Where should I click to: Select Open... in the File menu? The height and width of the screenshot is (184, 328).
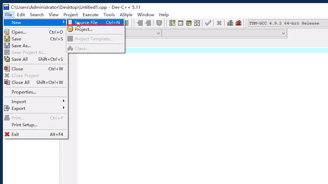(x=35, y=32)
